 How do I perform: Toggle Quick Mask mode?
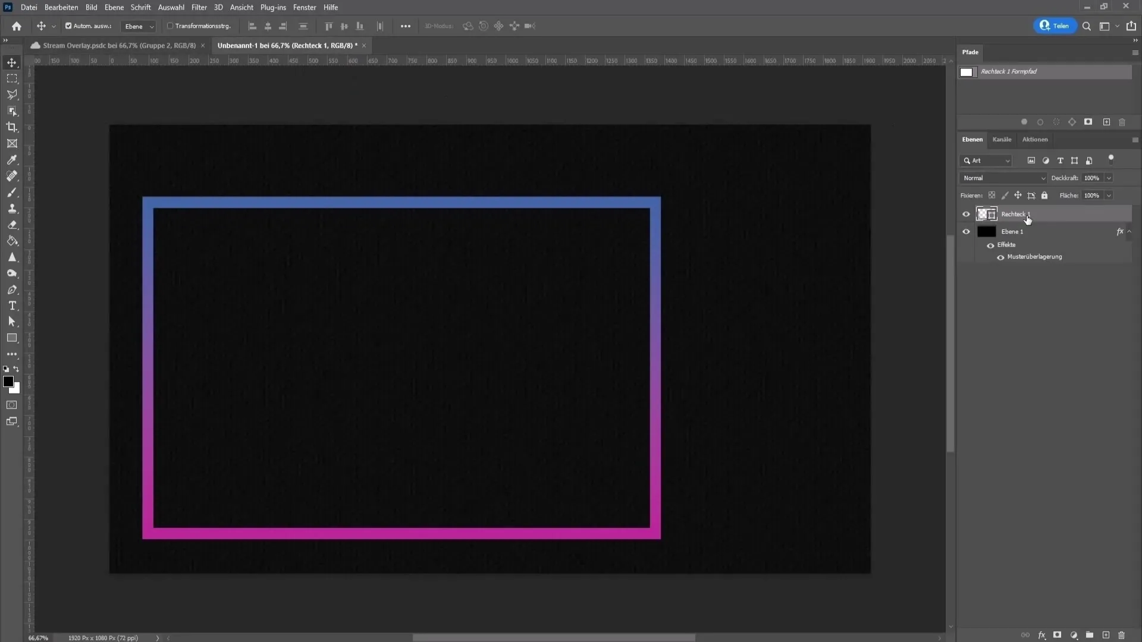click(12, 405)
